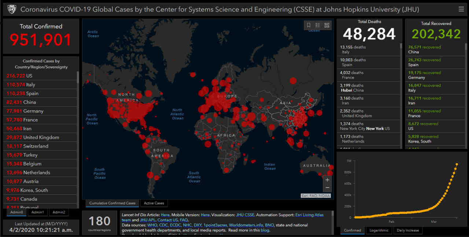The image size is (469, 237).
Task: Select the Admin1 tab
Action: 37,212
